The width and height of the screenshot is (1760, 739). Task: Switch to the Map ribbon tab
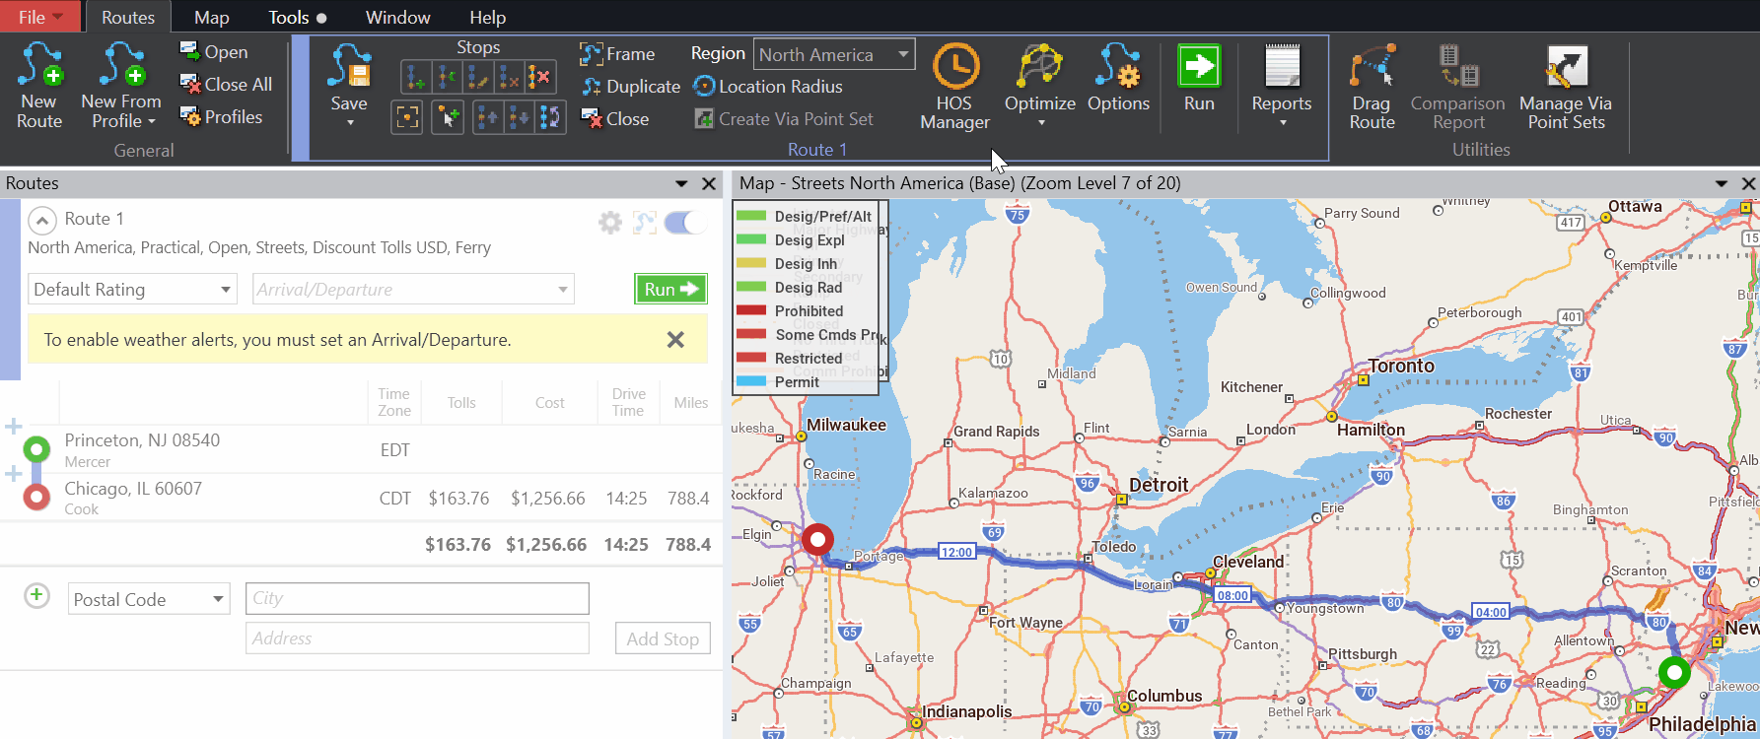[x=212, y=18]
